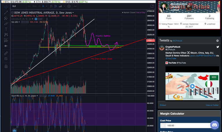Screen dimensions: 222x132
Task: Toggle Stoch RSI visibility eye
Action: point(40,96)
